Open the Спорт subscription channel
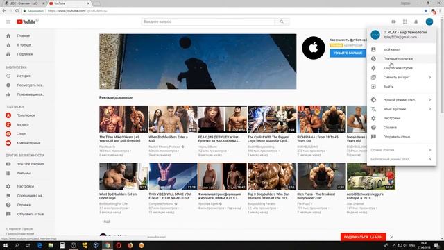Image resolution: width=444 pixels, height=250 pixels. pyautogui.click(x=28, y=134)
